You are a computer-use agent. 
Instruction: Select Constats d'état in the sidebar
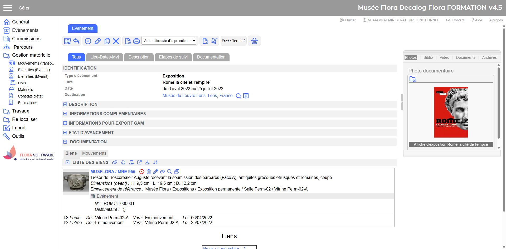pos(30,96)
